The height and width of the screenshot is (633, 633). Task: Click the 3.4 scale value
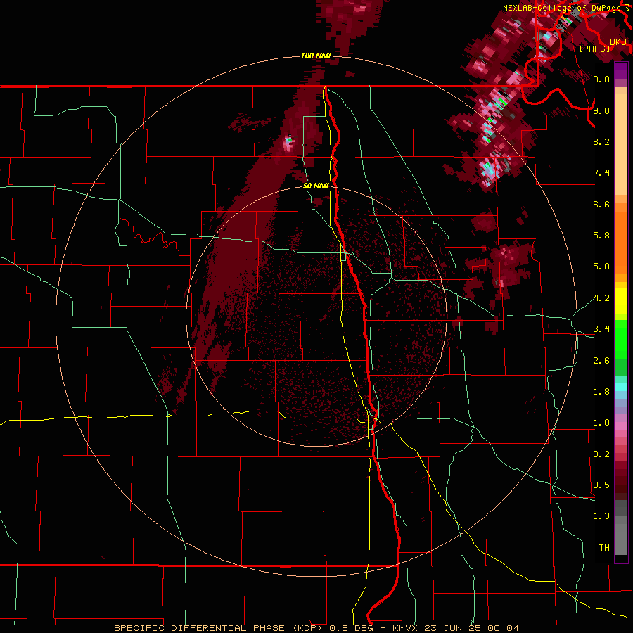pos(601,329)
